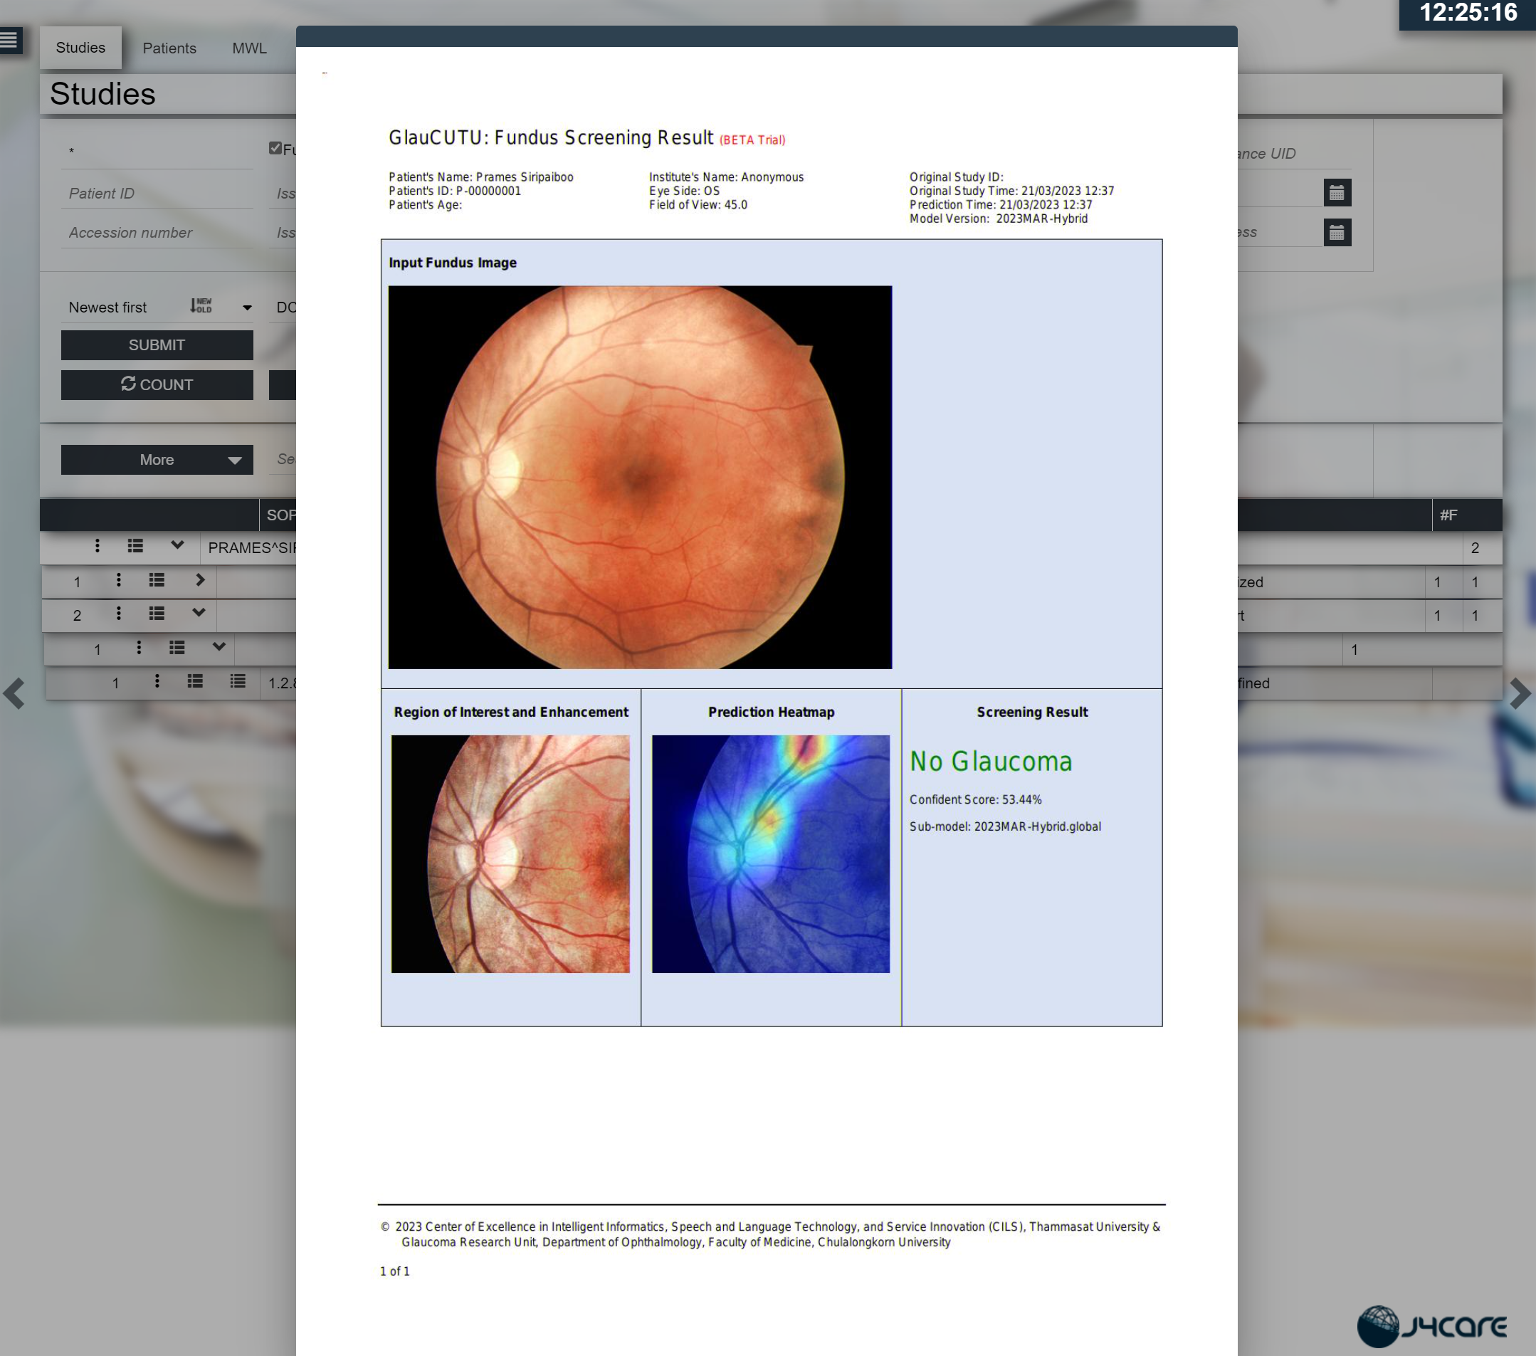This screenshot has height=1356, width=1536.
Task: Switch to the Patients tab
Action: (x=169, y=48)
